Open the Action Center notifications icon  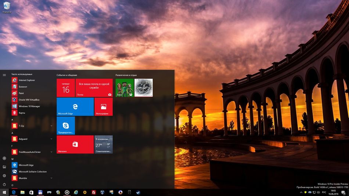coord(343,192)
